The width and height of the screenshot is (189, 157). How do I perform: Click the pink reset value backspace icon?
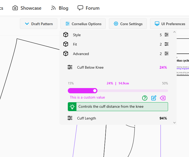[163, 98]
